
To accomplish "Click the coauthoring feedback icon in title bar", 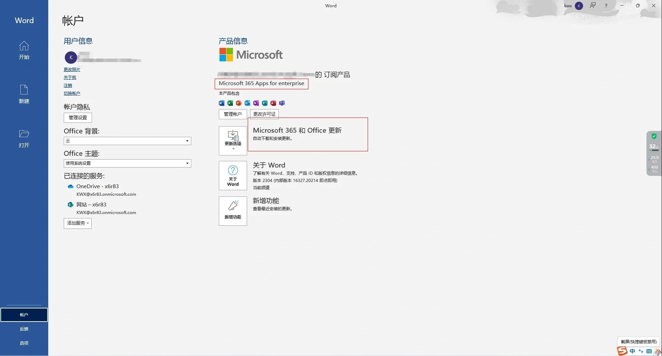I will (x=593, y=6).
